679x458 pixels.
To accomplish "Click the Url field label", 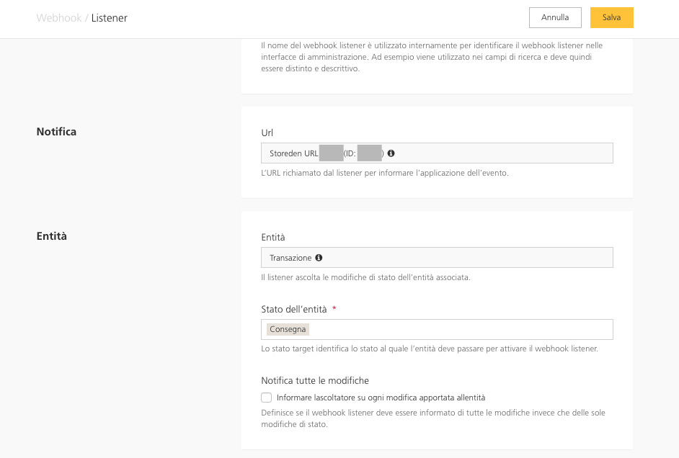I will [267, 133].
